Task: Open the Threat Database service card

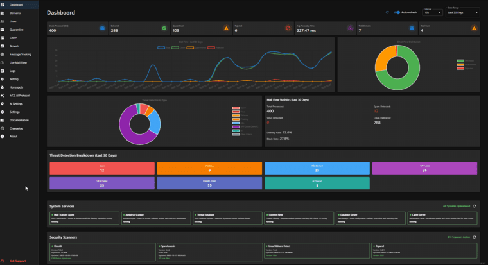Action: pos(227,218)
